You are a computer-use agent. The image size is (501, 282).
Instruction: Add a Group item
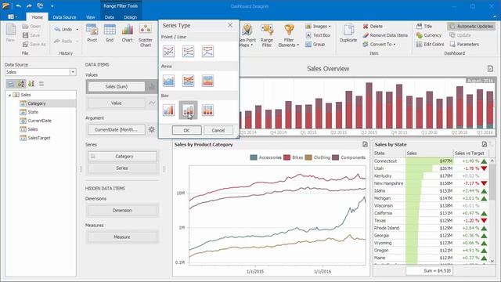point(315,44)
